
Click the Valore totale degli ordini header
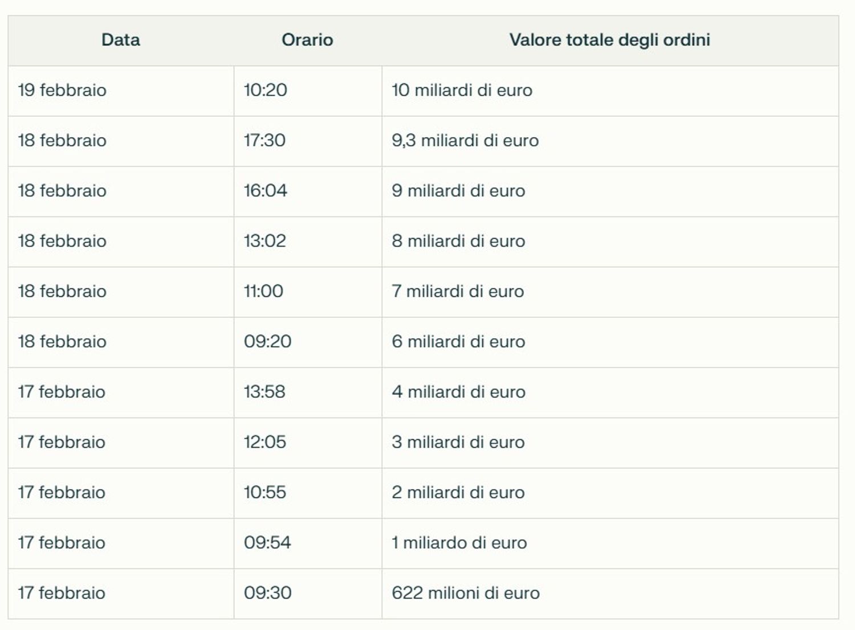pyautogui.click(x=609, y=40)
